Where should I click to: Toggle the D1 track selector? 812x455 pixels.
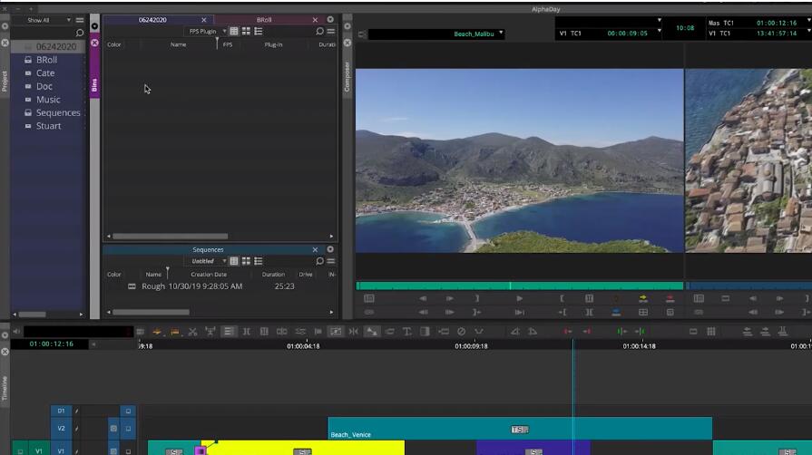(62, 411)
